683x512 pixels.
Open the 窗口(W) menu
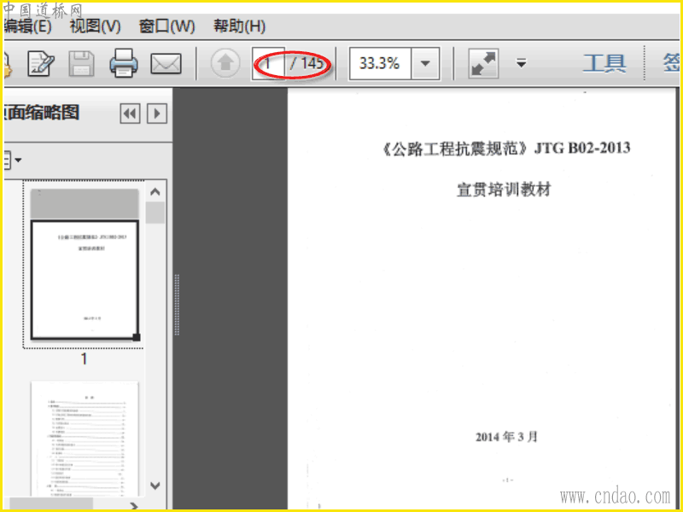point(166,26)
